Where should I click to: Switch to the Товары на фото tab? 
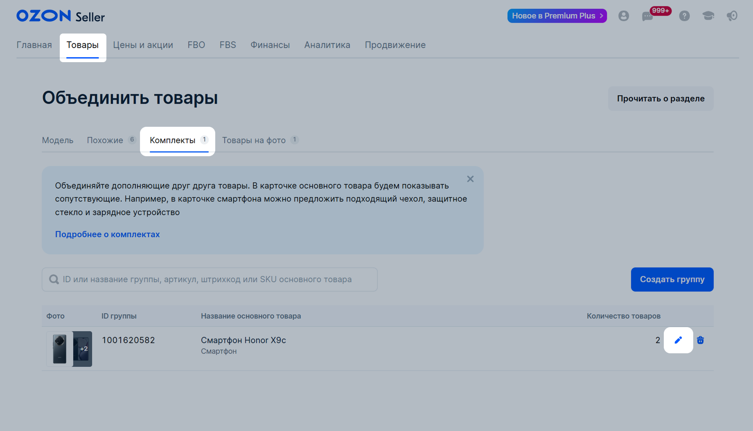click(260, 140)
